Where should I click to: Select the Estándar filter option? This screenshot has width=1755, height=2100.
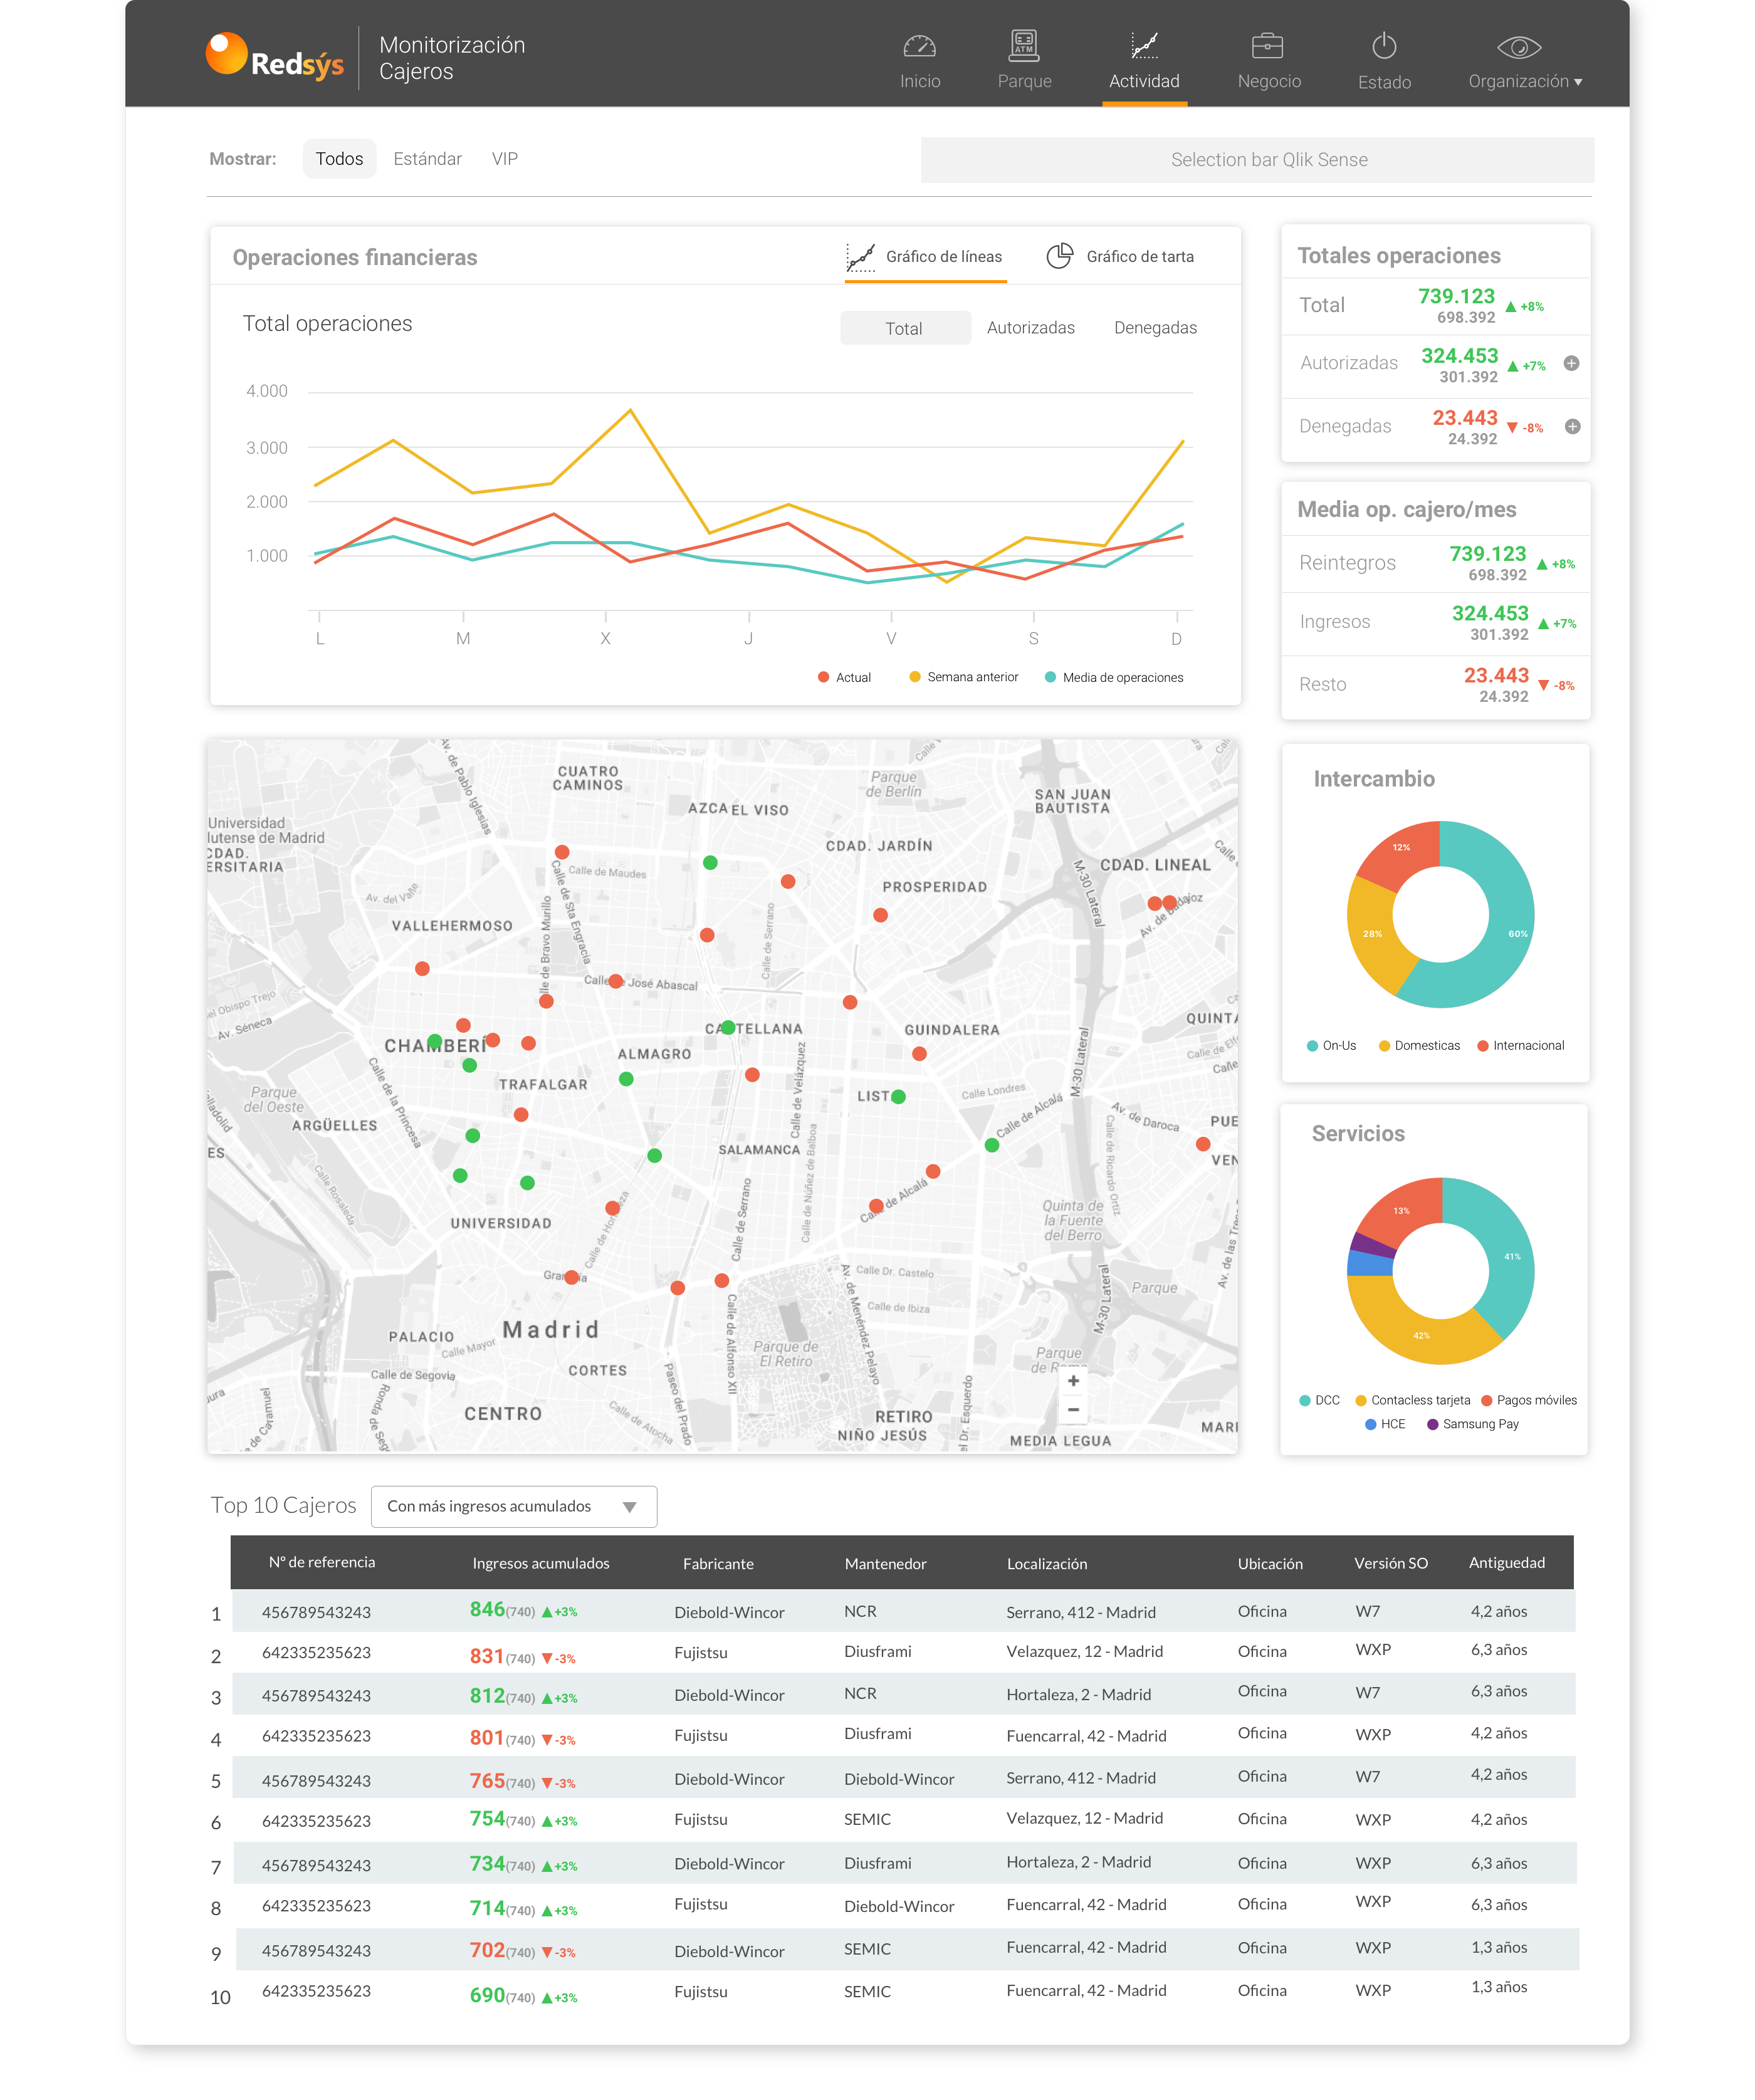tap(427, 159)
